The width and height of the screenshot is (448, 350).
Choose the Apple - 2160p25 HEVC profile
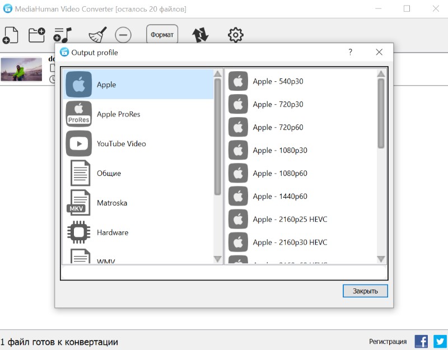point(290,220)
